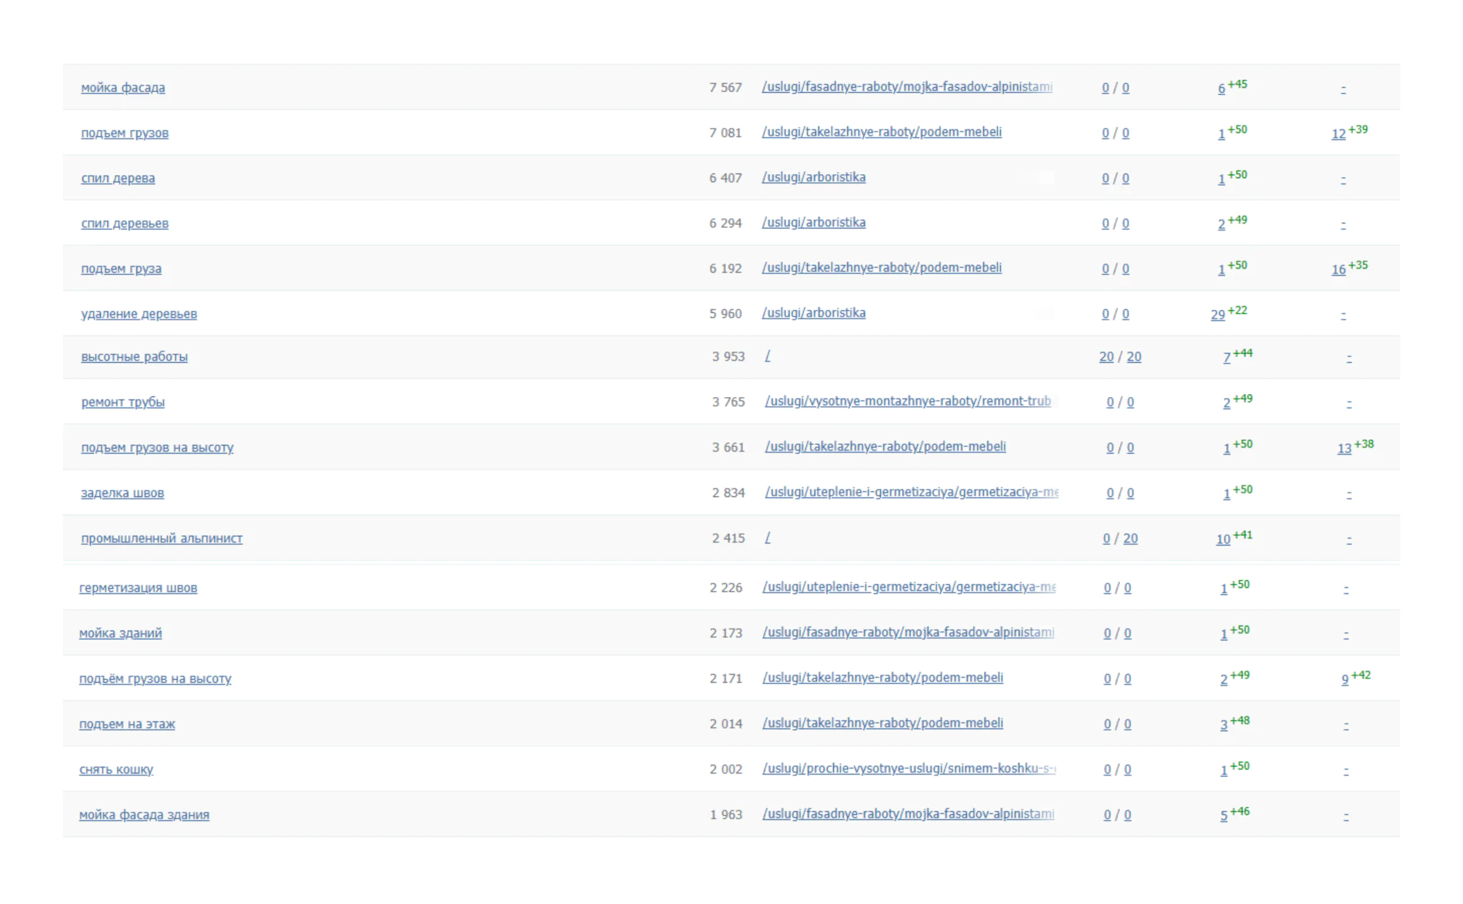
Task: Open keyword link 'промышленный альпинист'
Action: (x=161, y=538)
